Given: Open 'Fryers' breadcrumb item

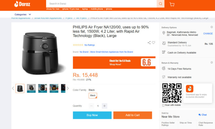Looking at the screenshot, I should pyautogui.click(x=69, y=18).
